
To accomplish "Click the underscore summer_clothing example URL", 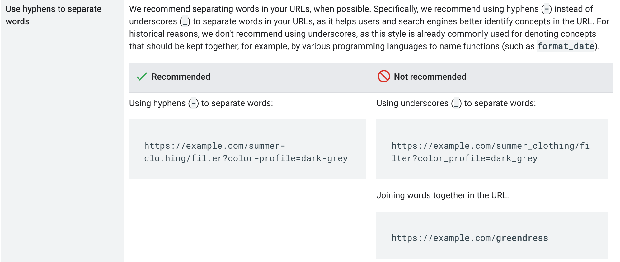I will click(x=491, y=152).
